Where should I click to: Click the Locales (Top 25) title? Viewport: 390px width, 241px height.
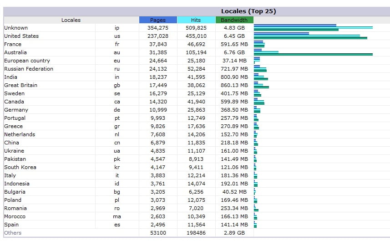coord(248,11)
